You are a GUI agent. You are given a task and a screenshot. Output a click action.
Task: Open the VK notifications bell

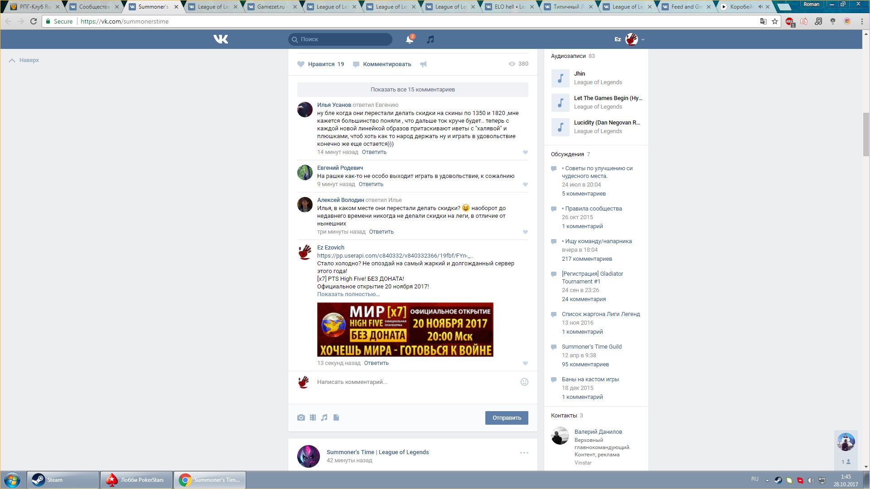(409, 39)
